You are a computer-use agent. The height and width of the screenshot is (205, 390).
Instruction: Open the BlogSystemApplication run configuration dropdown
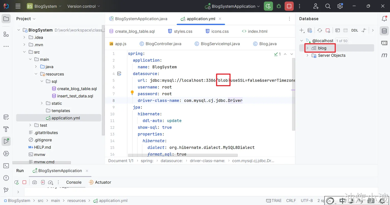pos(232,6)
